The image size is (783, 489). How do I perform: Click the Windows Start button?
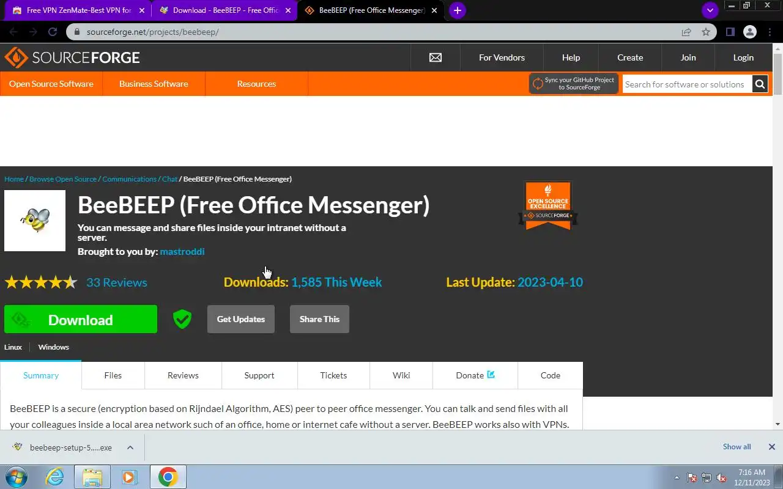click(17, 477)
